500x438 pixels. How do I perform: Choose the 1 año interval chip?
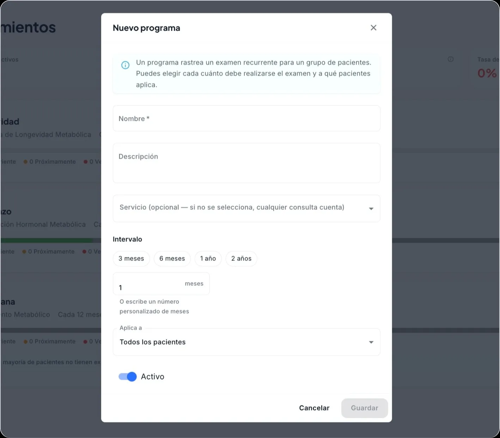tap(208, 258)
